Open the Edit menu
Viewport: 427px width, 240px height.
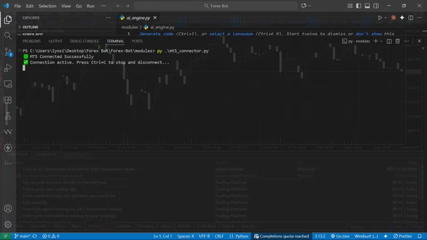[x=30, y=6]
